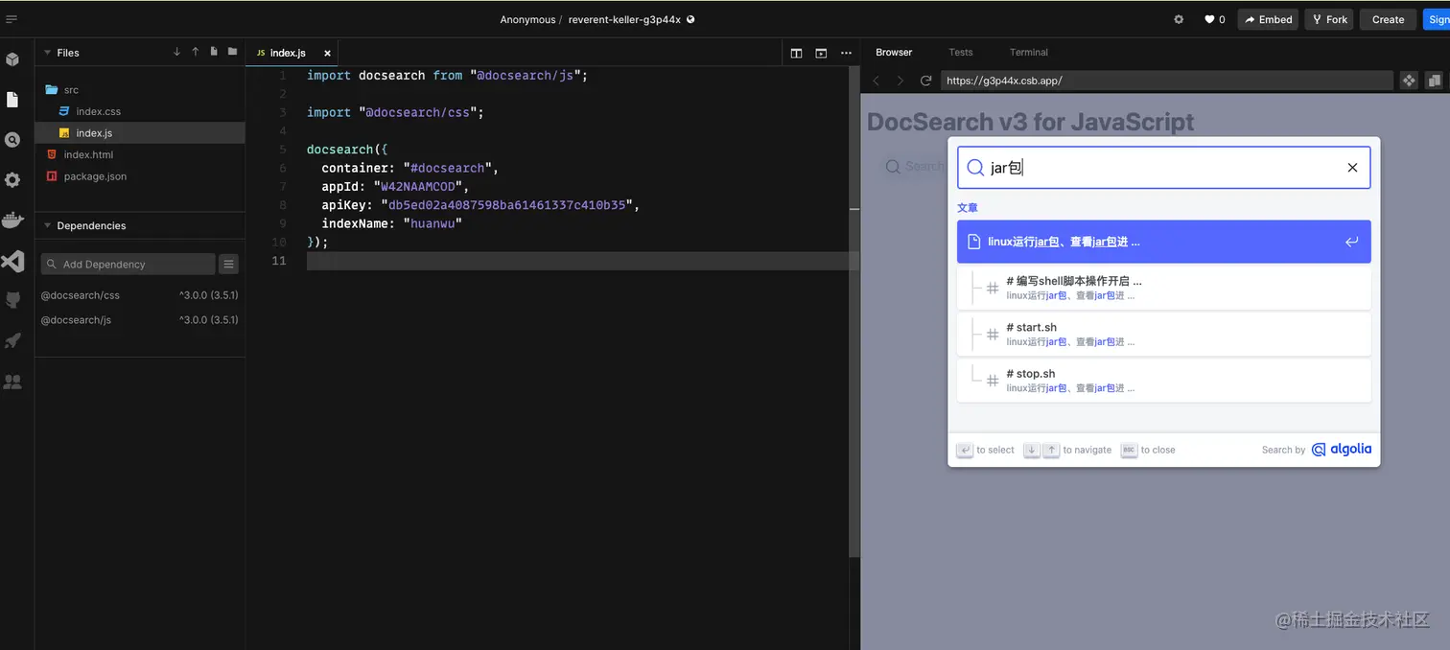Screen dimensions: 1450x650
Task: Select the highlighted linux运行jar包 search result
Action: pyautogui.click(x=1163, y=242)
